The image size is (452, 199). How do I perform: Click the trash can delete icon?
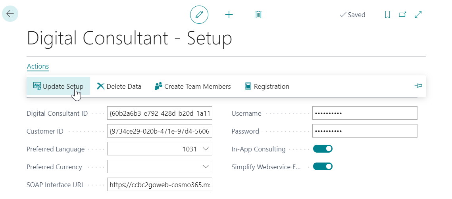click(x=258, y=15)
